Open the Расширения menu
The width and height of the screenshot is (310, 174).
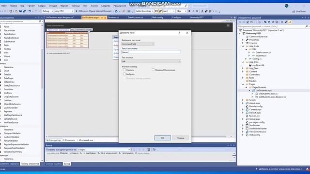click(x=120, y=6)
